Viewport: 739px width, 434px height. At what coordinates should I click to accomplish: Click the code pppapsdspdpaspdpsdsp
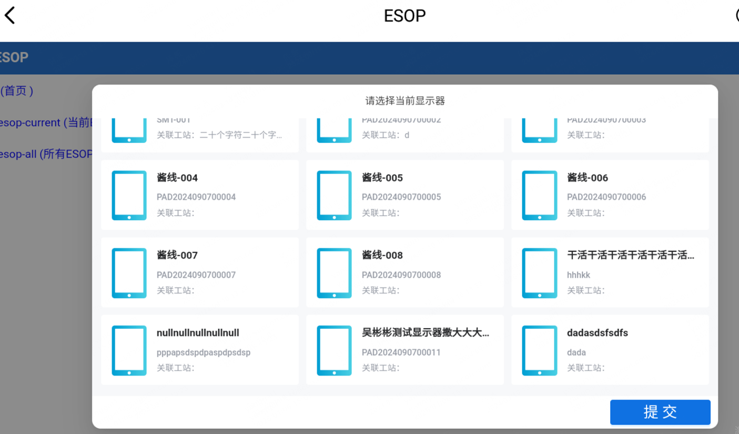pos(204,352)
